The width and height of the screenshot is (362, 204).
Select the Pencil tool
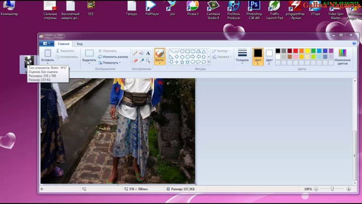coord(135,53)
